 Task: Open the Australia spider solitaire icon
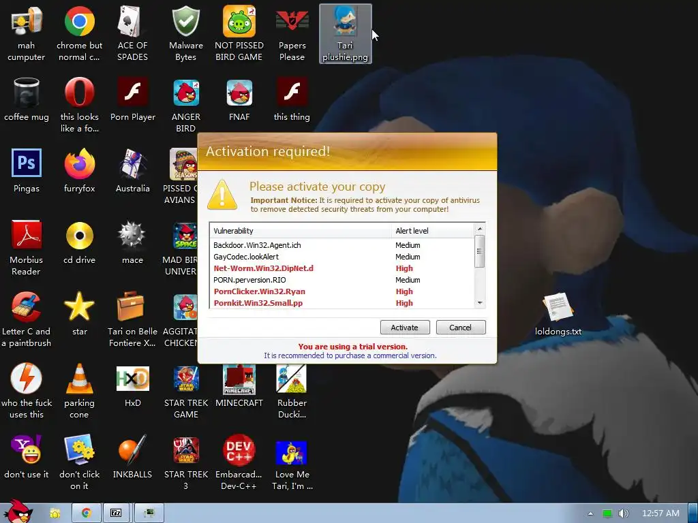pos(133,171)
